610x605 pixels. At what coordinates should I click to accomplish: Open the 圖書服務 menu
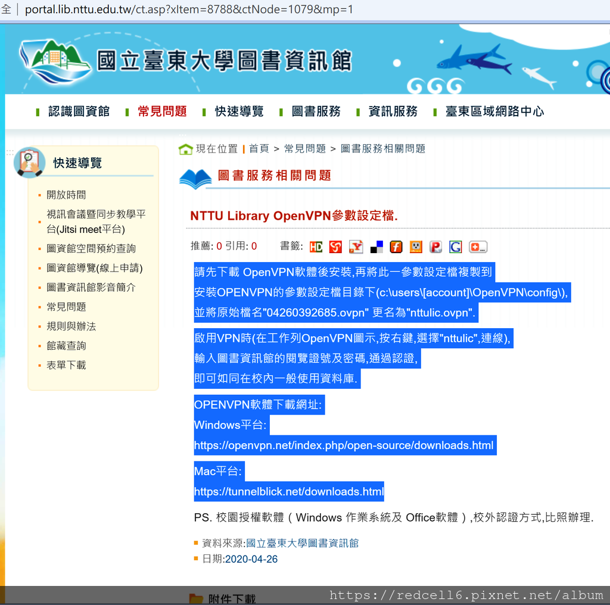[316, 111]
